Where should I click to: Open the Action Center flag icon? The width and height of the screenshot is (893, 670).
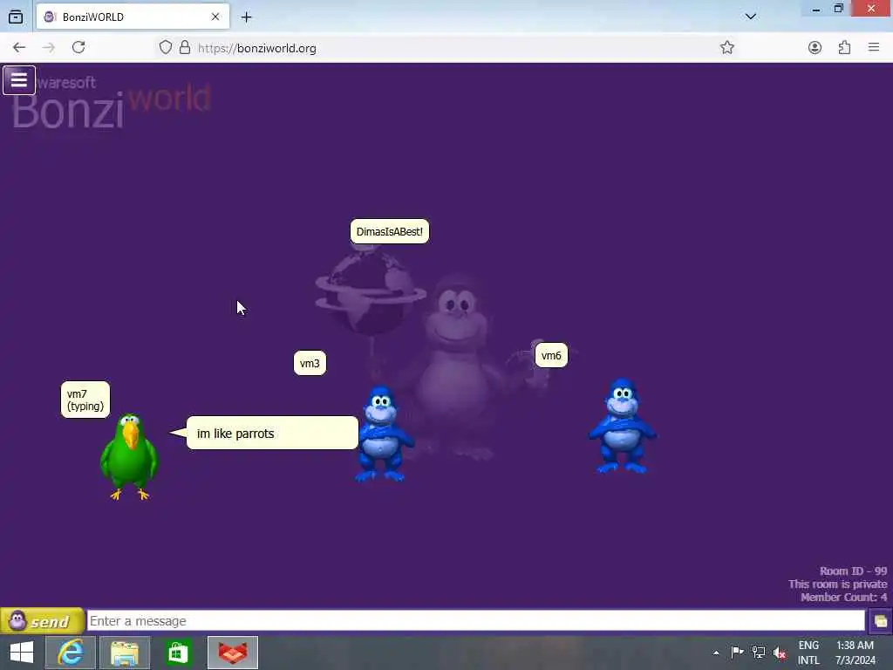(737, 653)
